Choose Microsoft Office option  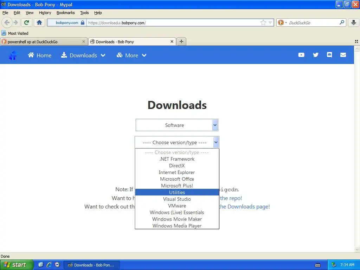(177, 179)
